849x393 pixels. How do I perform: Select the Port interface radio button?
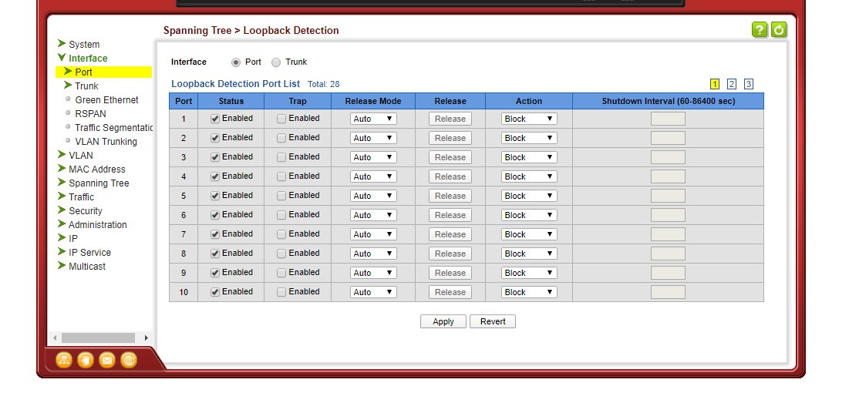coord(235,62)
